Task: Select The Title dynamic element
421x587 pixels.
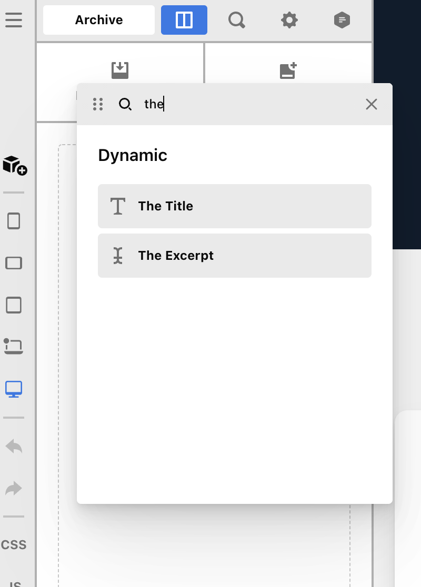Action: pyautogui.click(x=235, y=206)
